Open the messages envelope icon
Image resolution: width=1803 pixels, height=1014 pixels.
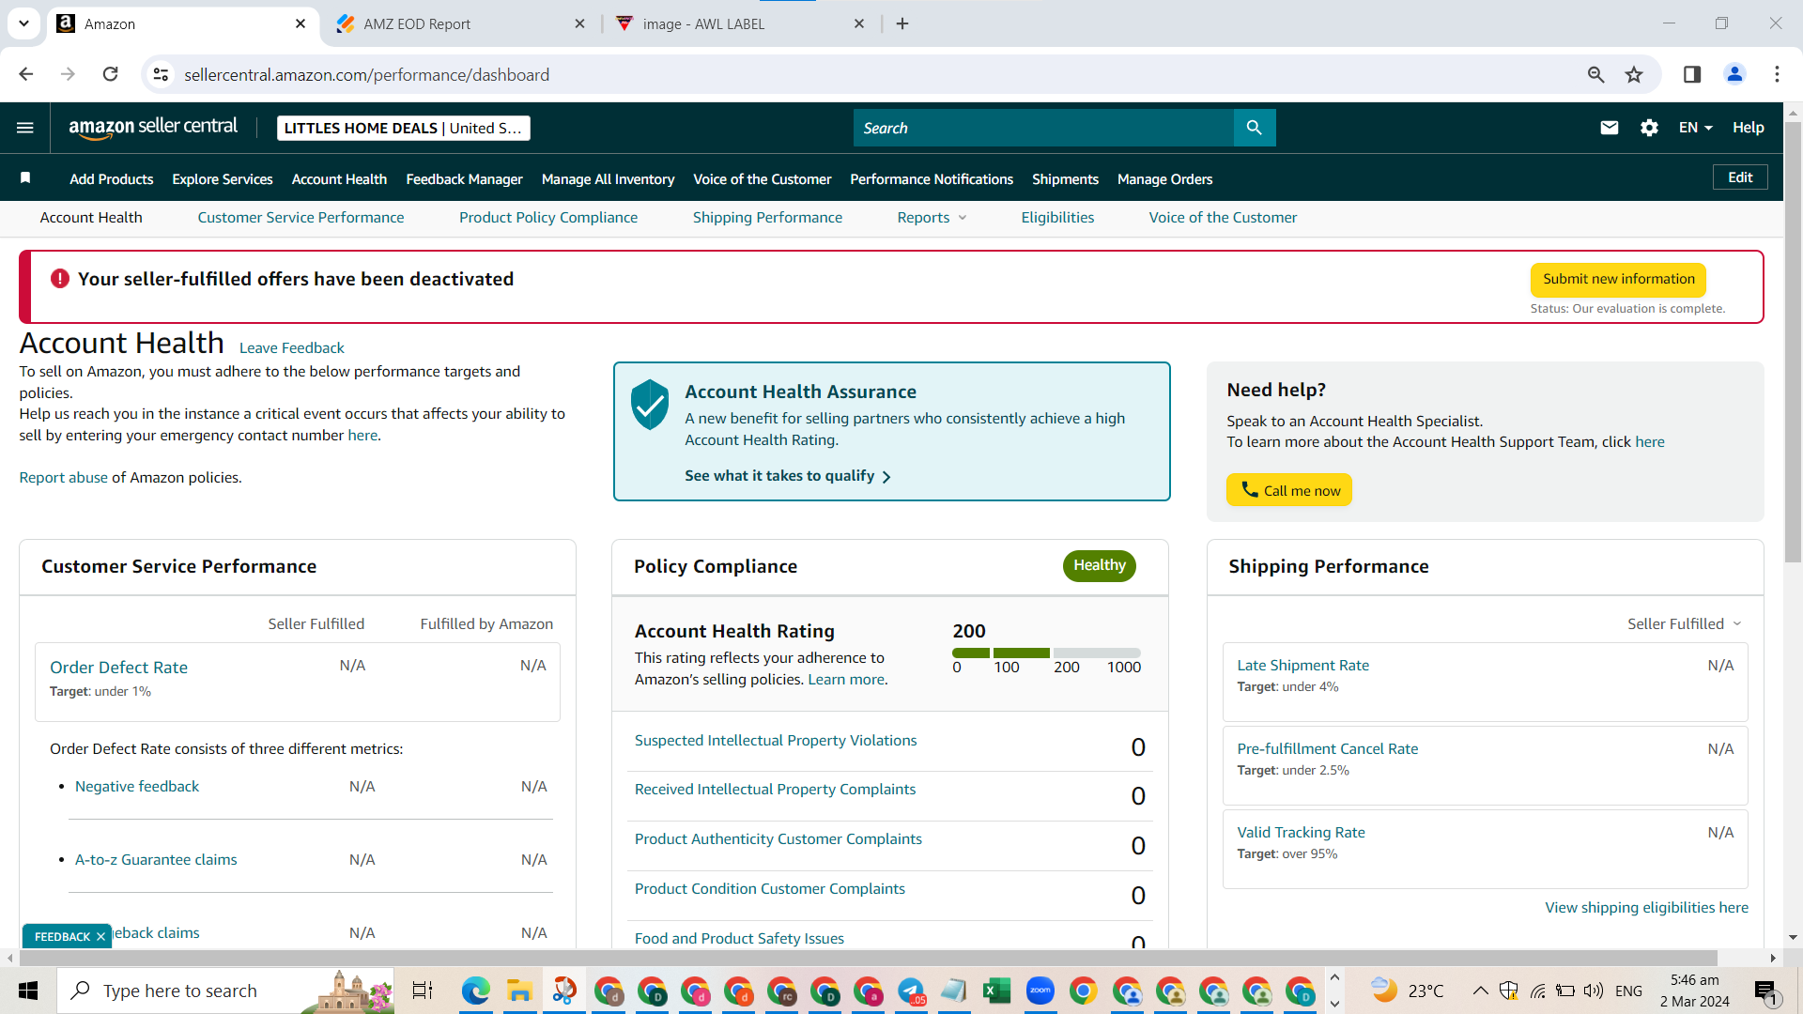pyautogui.click(x=1610, y=128)
